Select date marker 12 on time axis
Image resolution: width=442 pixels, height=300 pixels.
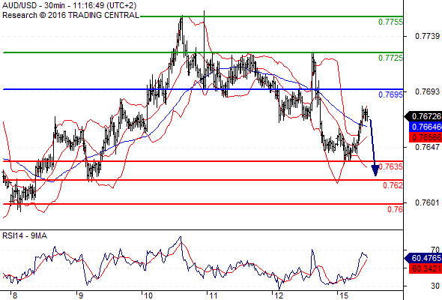pyautogui.click(x=279, y=295)
